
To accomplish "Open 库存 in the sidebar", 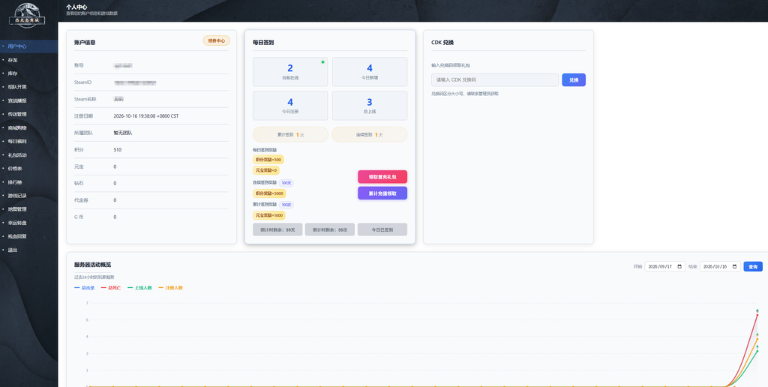I will 29,73.
